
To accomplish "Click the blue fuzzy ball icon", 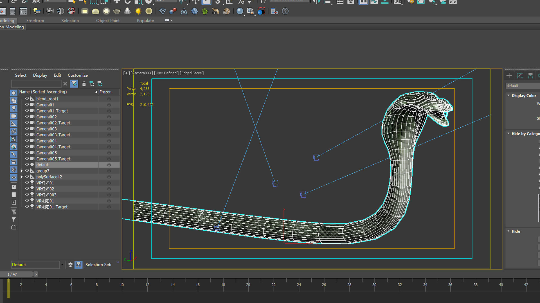I will click(194, 11).
